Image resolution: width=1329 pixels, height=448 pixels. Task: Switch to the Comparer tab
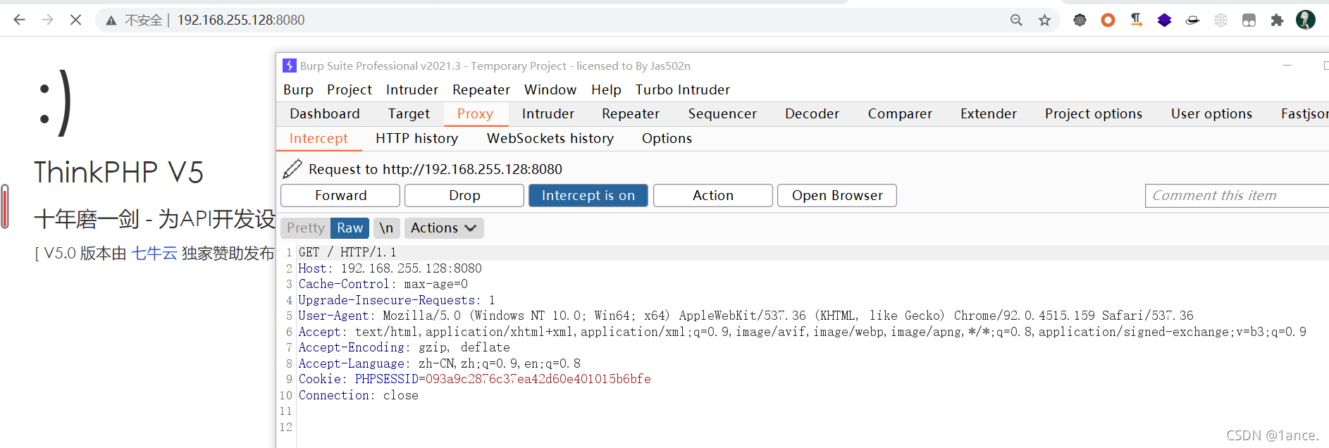click(x=900, y=113)
